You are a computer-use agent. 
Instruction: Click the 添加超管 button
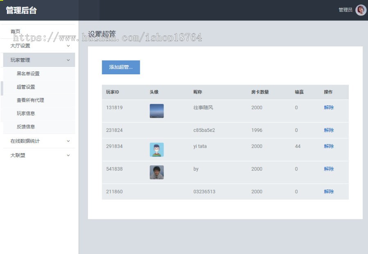pos(120,67)
